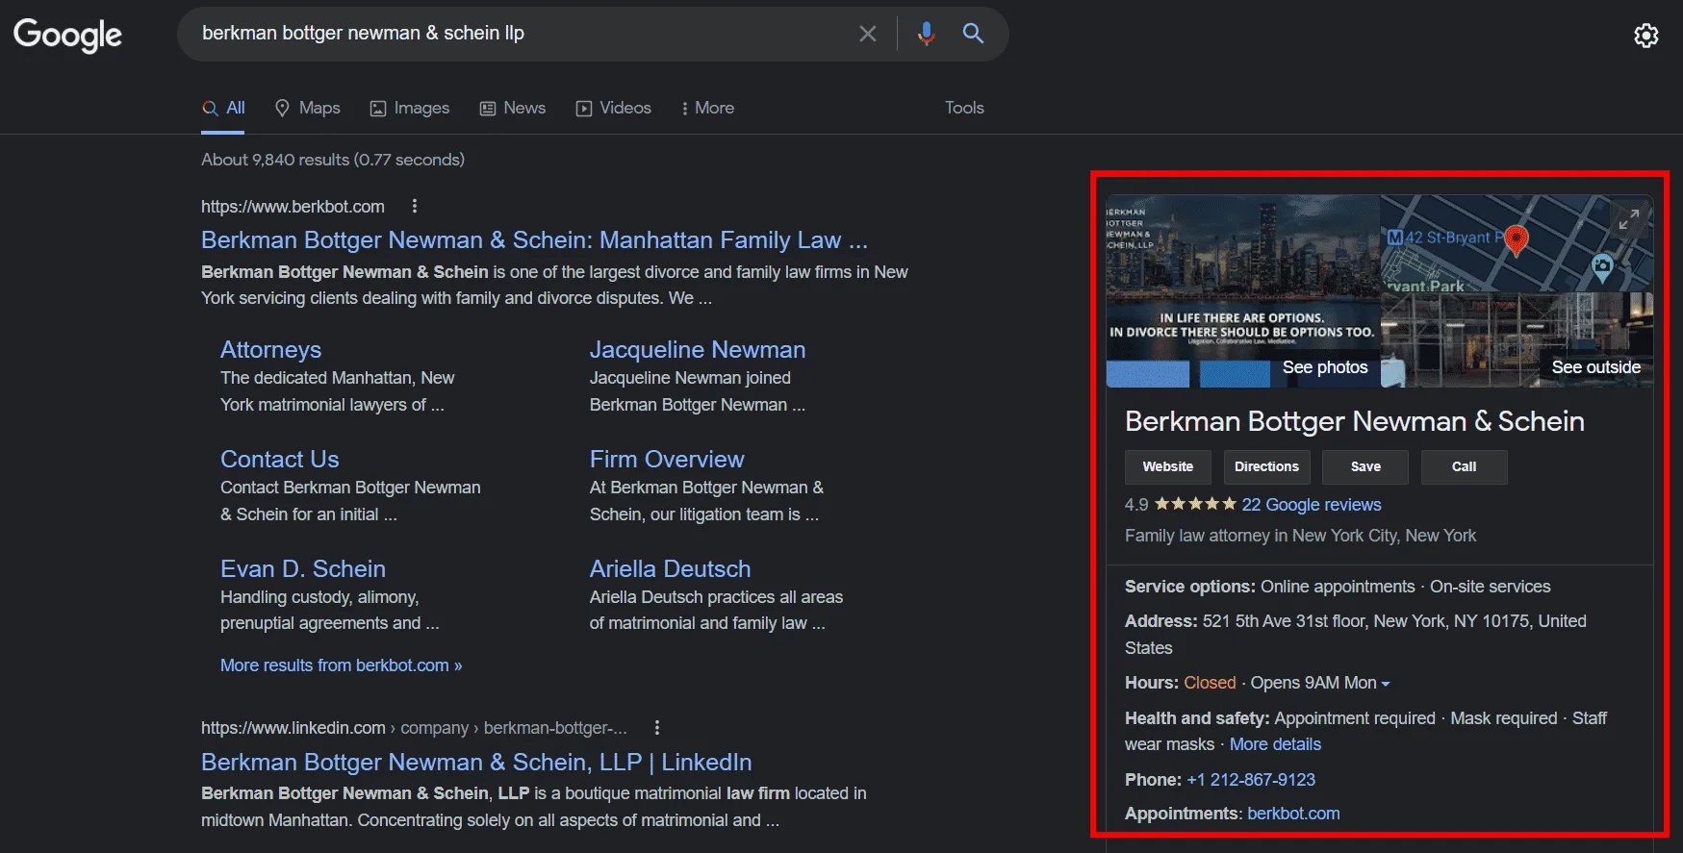Switch to the Videos tab

pyautogui.click(x=614, y=108)
